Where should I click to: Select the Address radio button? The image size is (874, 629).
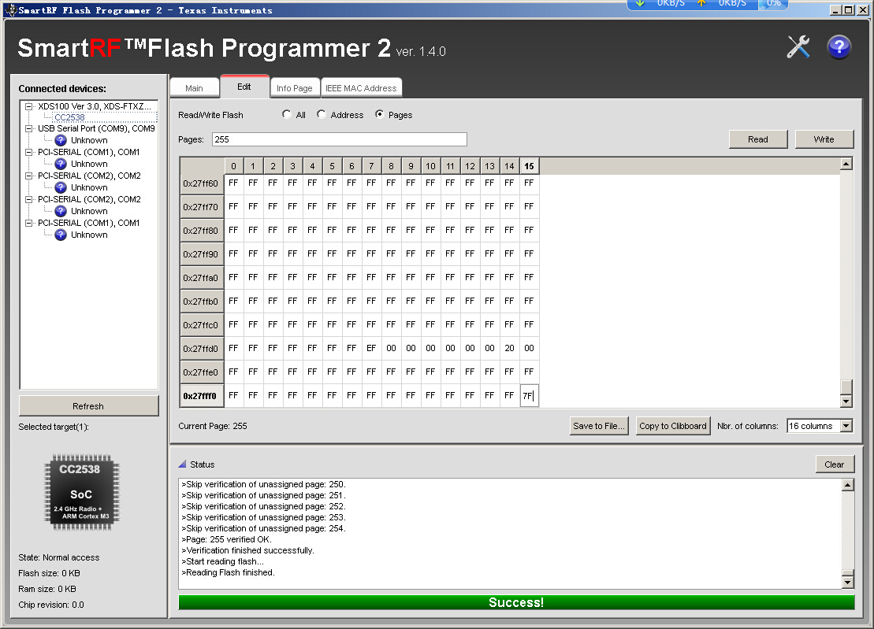321,114
